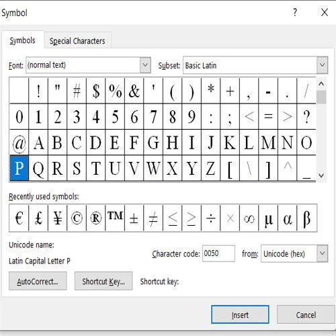Select the pound sterling symbol
This screenshot has height=336, width=336.
point(38,218)
